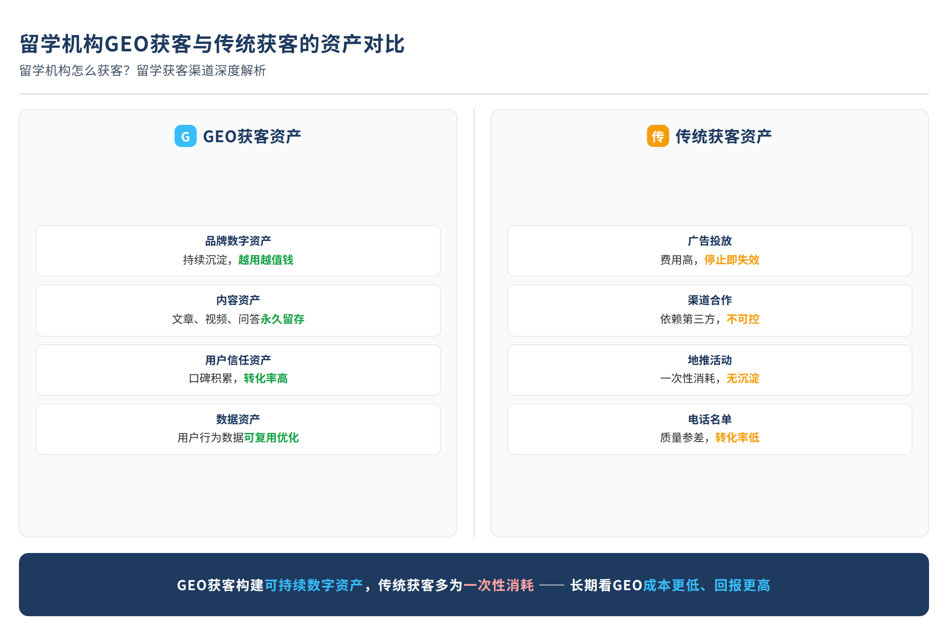This screenshot has width=948, height=632.
Task: Click pink 一次性消耗 in the footer banner
Action: pos(498,585)
